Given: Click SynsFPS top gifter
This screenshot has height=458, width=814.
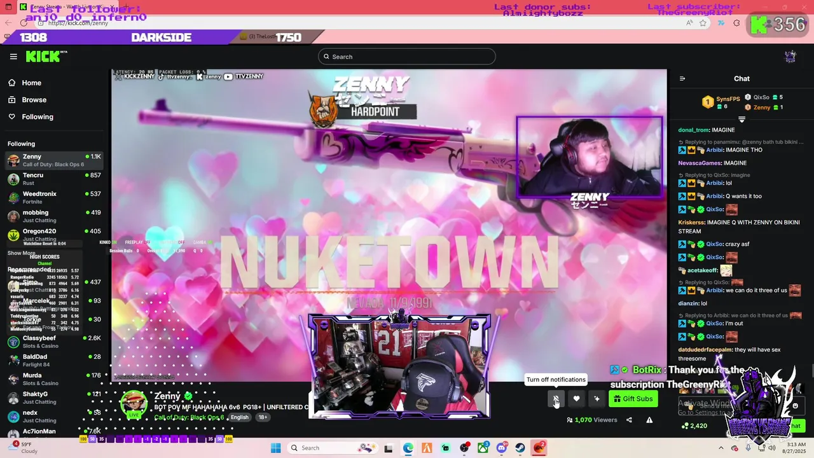Looking at the screenshot, I should tap(728, 99).
